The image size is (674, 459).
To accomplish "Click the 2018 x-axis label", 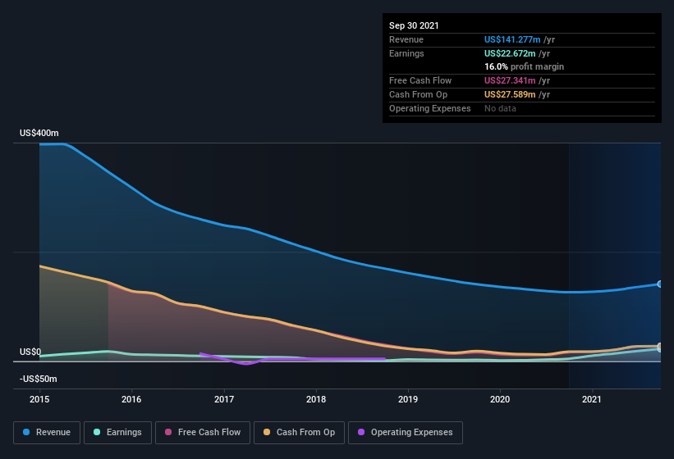I will 316,399.
